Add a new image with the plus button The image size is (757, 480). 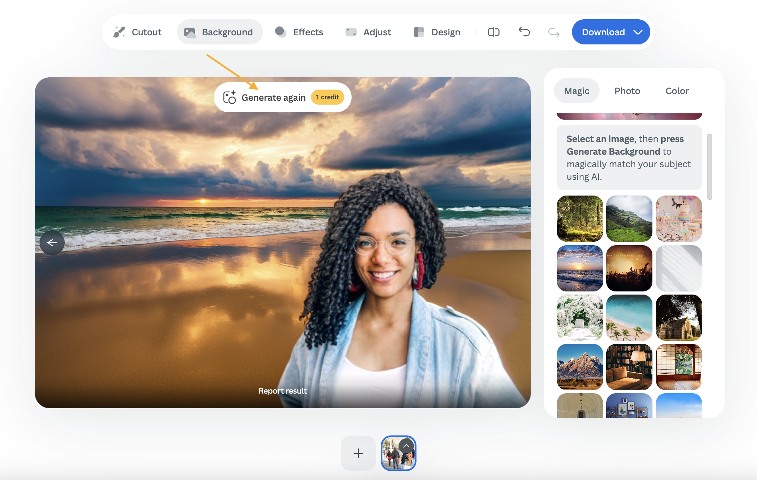coord(358,453)
